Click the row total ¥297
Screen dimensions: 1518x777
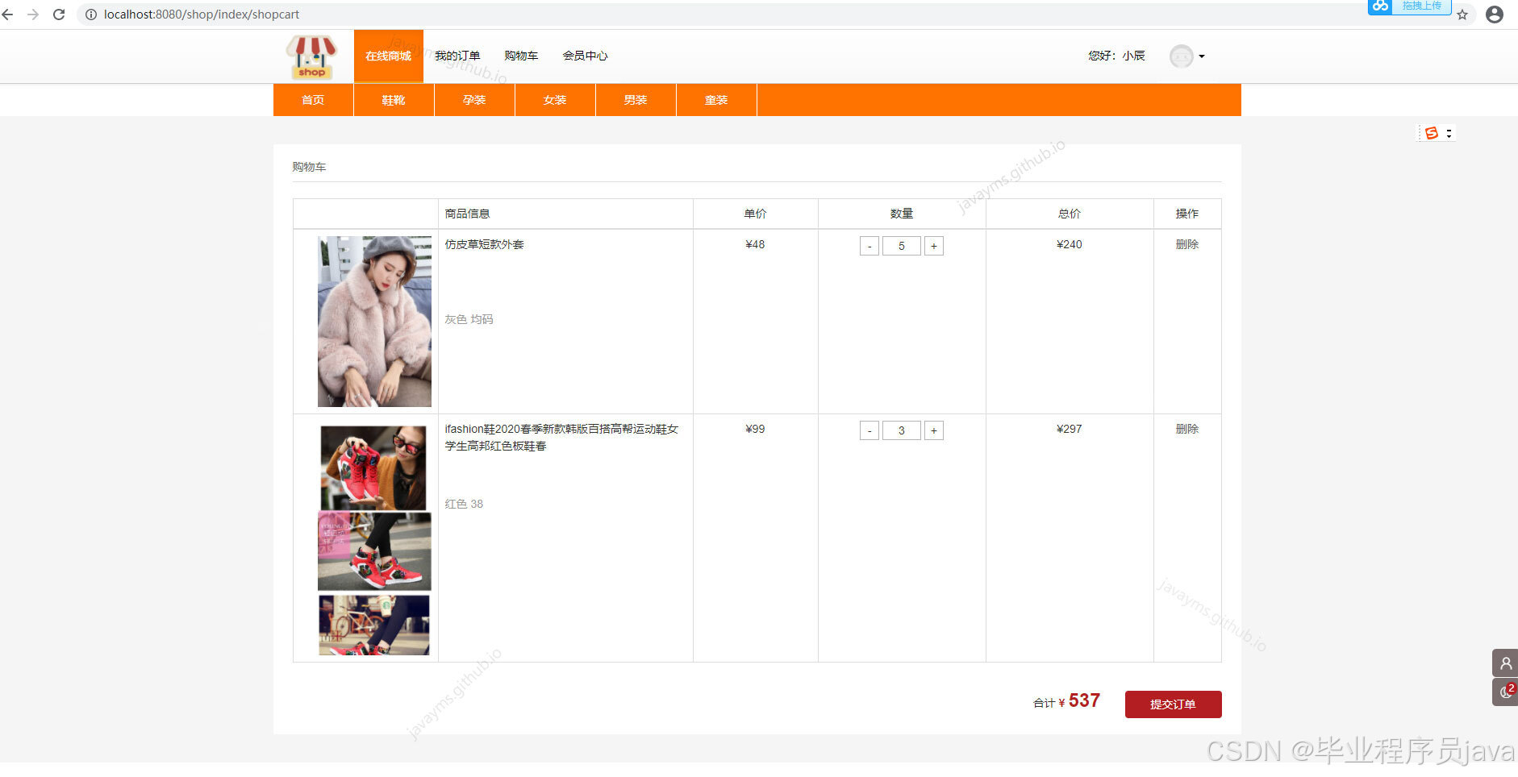(x=1070, y=429)
